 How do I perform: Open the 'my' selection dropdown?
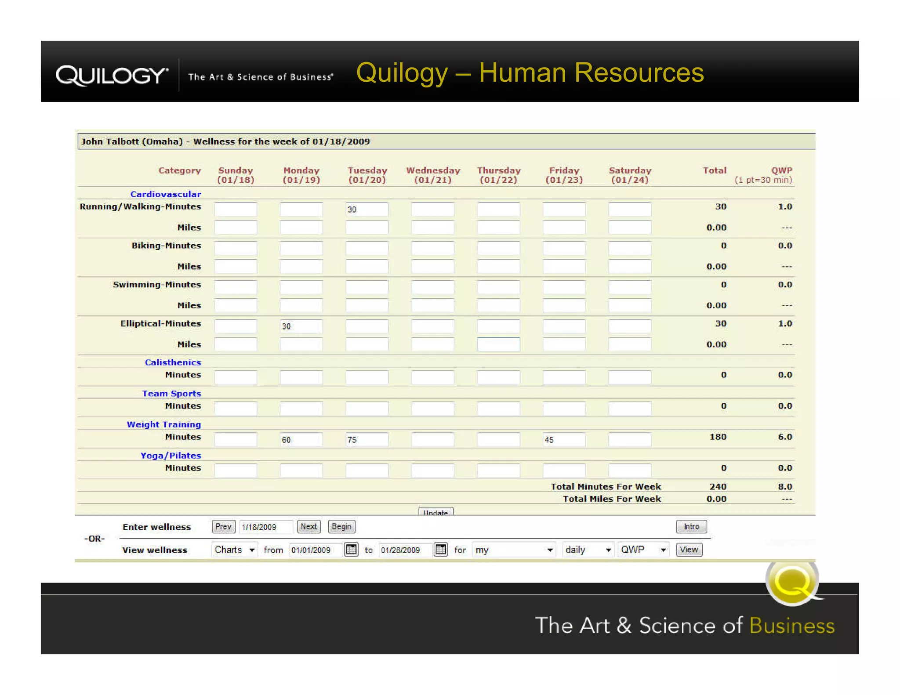click(x=514, y=550)
